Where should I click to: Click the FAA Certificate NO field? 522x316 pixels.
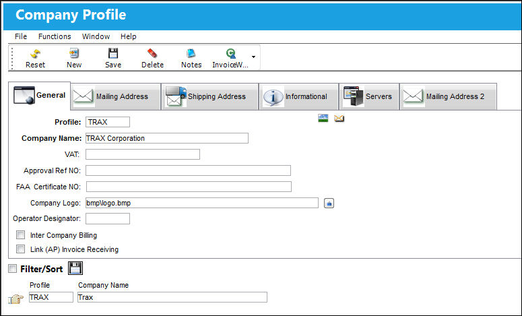click(189, 187)
